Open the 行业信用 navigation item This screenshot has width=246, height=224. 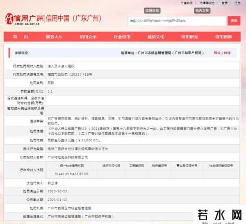(x=122, y=37)
